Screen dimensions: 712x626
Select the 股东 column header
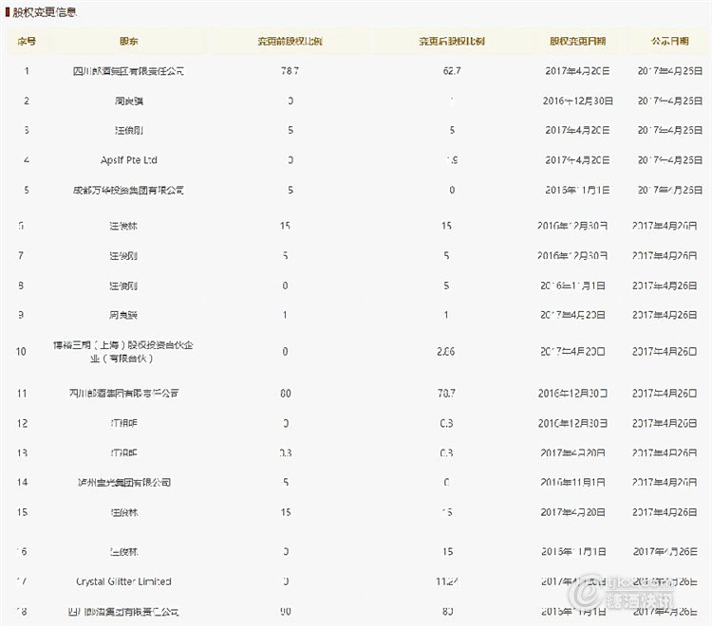pos(129,42)
